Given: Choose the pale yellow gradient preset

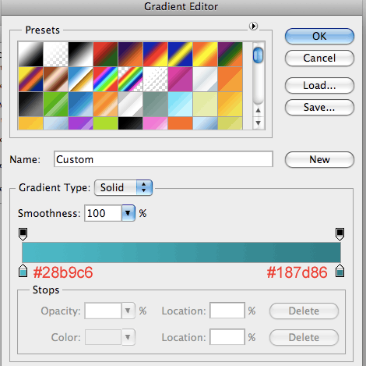Looking at the screenshot, I should [x=205, y=104].
